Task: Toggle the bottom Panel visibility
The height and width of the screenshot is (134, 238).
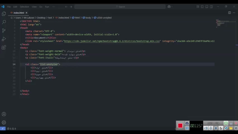Action: click(207, 7)
